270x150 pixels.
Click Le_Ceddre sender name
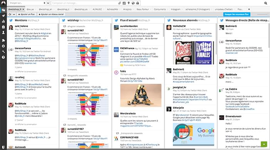pyautogui.click(x=231, y=89)
